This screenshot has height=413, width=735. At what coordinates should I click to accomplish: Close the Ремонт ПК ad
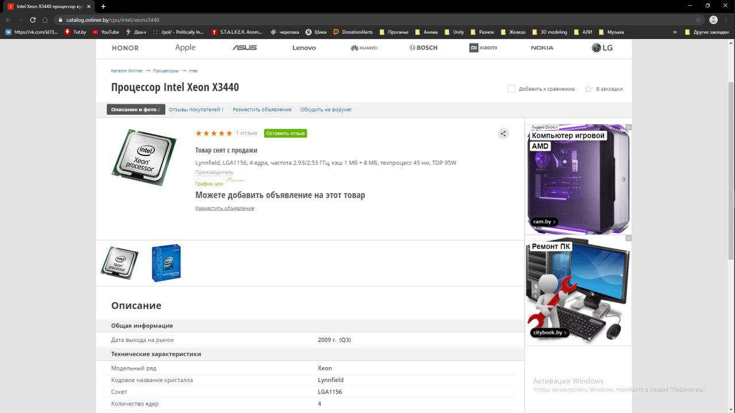pyautogui.click(x=628, y=238)
